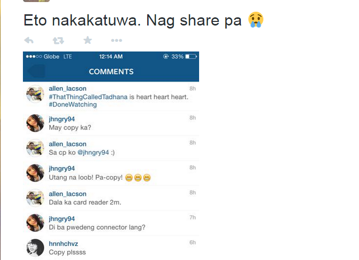Open the #ThatThingCalledTadhana hashtag

click(88, 97)
